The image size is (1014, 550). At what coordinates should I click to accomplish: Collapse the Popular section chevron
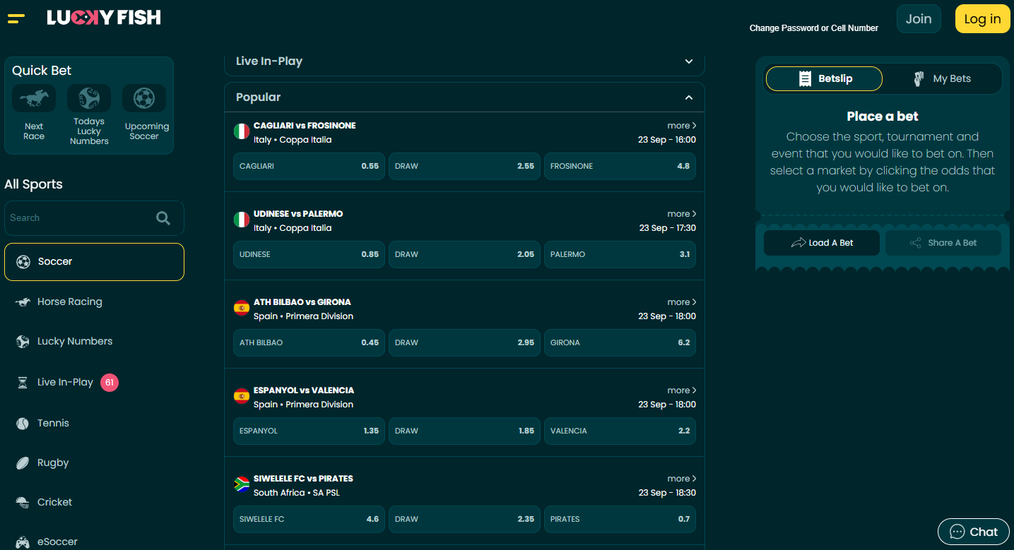coord(688,97)
